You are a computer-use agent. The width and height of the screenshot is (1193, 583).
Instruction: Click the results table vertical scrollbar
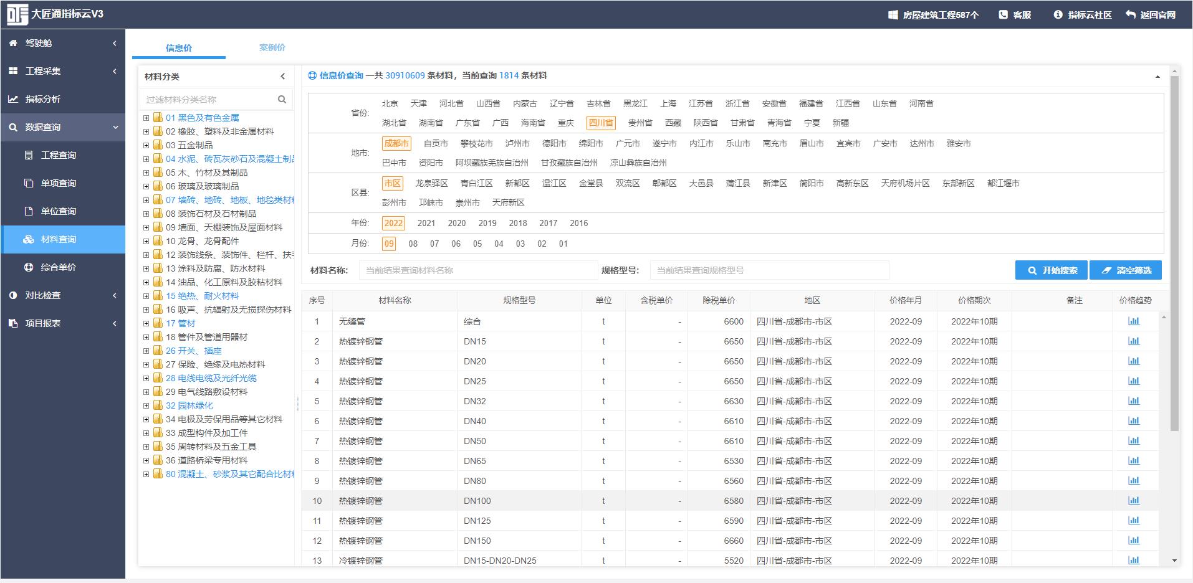point(1164,436)
